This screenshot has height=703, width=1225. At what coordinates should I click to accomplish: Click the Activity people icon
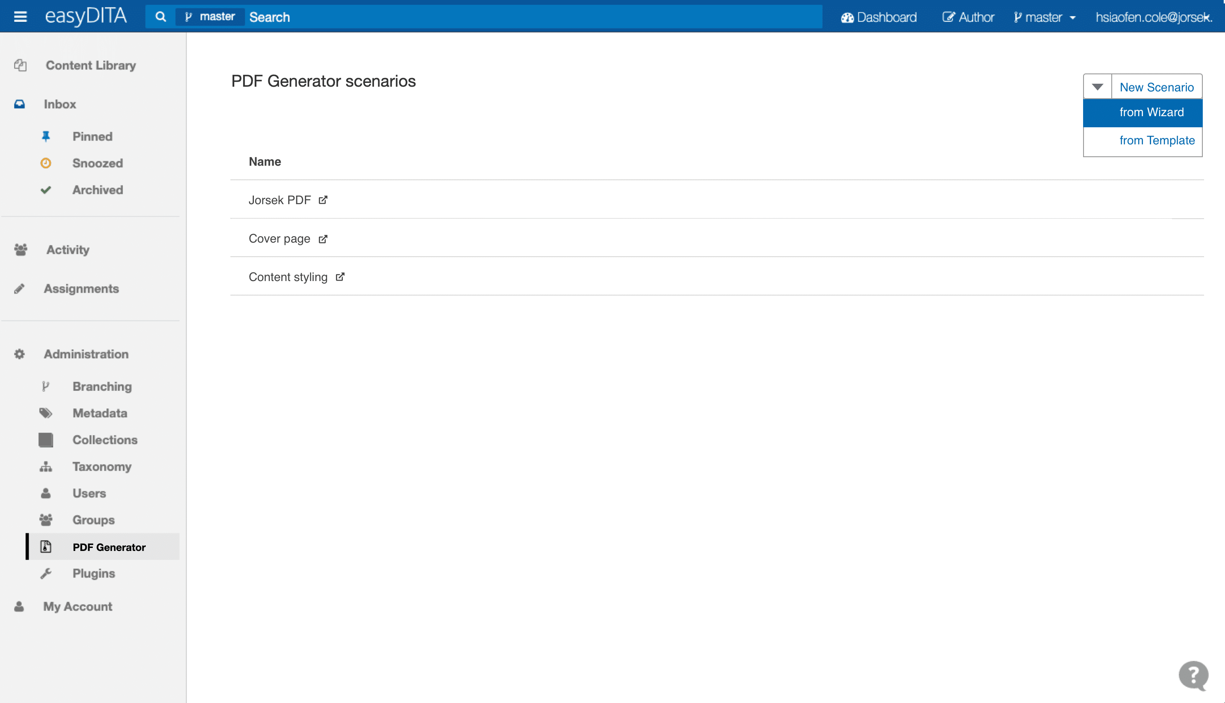pos(20,249)
